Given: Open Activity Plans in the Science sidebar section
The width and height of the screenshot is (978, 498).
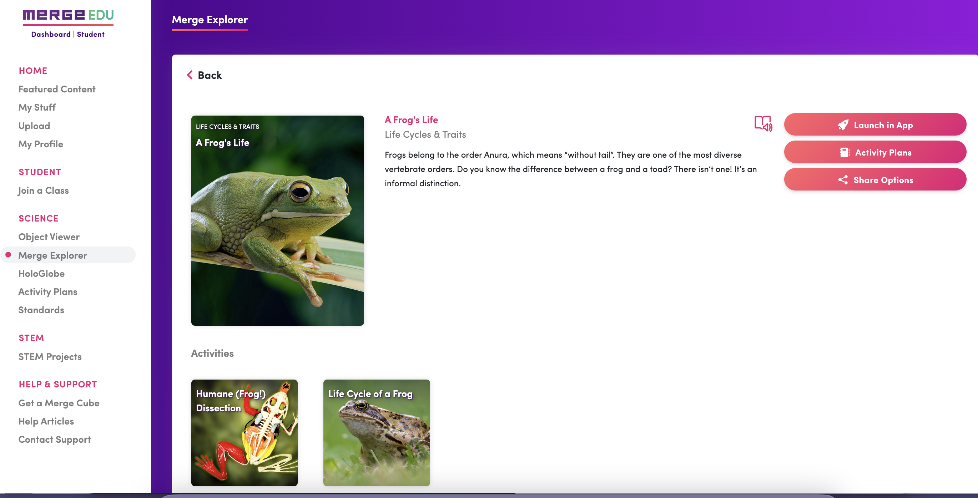Looking at the screenshot, I should coord(48,291).
